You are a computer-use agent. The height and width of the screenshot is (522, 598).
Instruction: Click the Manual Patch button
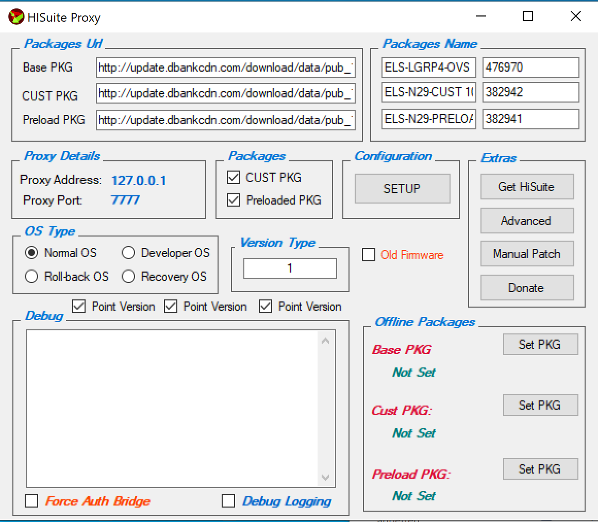coord(527,254)
